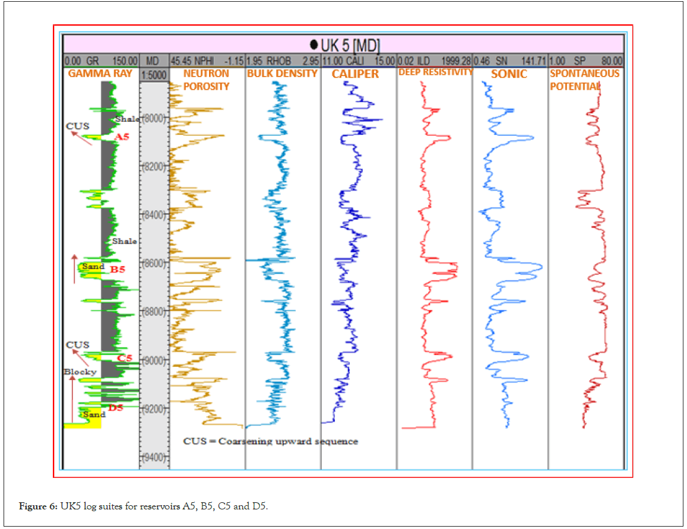Select the NPHI track header

207,61
